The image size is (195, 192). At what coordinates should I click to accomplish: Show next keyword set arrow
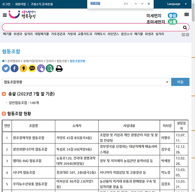click(187, 35)
